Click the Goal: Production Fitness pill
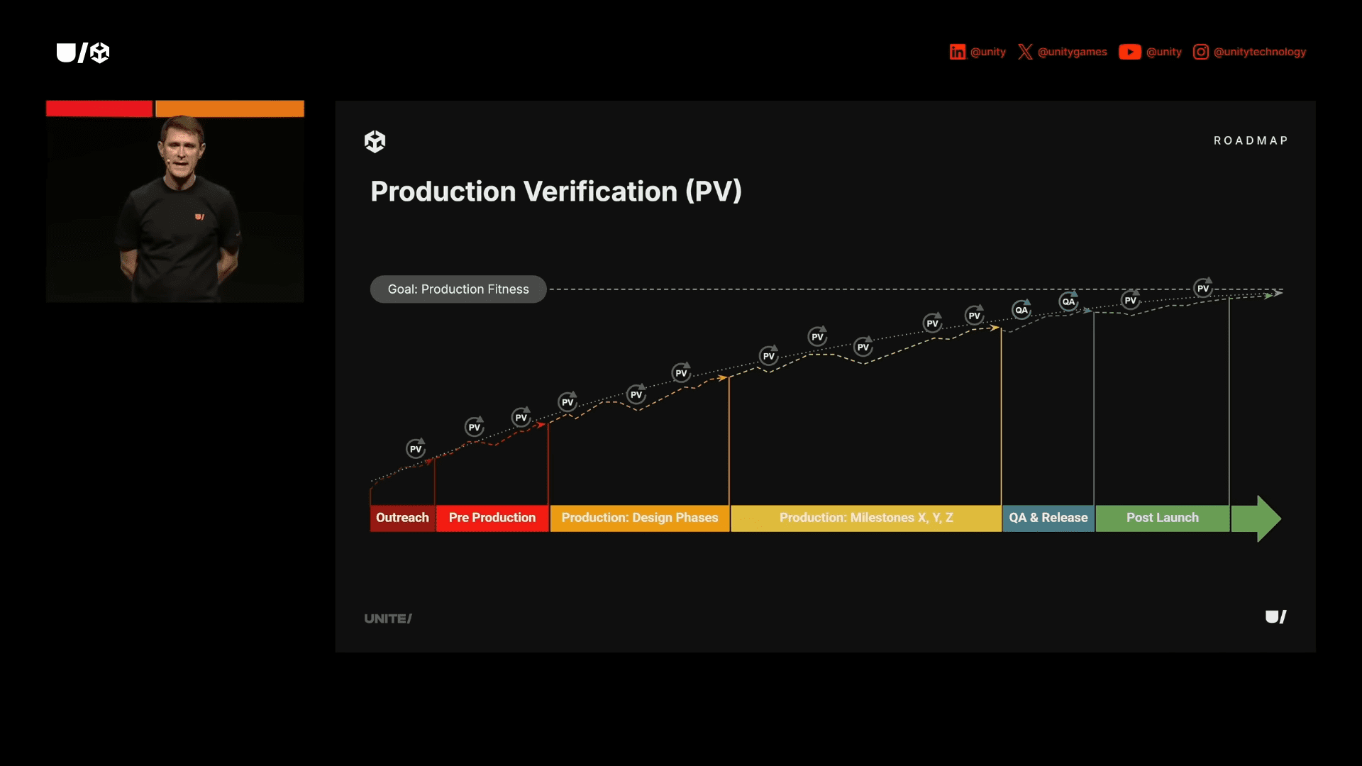Viewport: 1362px width, 766px height. click(458, 289)
